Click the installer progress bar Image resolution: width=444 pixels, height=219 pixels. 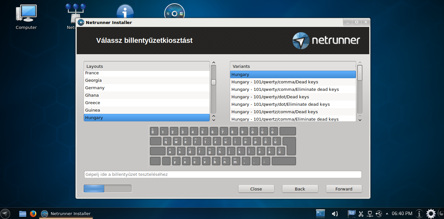108,189
